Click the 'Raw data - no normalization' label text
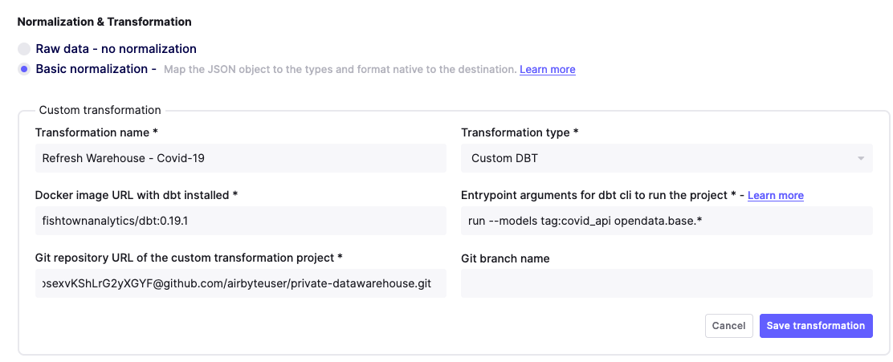 pyautogui.click(x=116, y=49)
